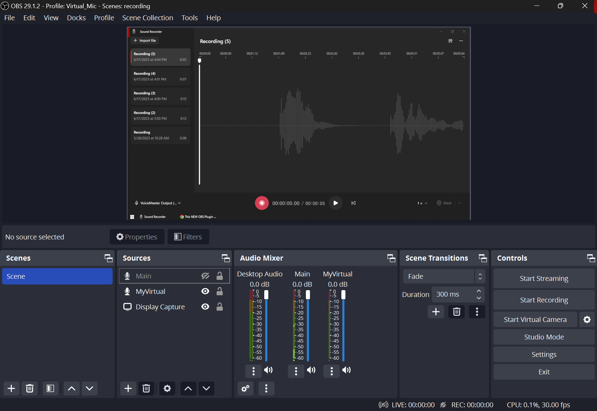The height and width of the screenshot is (411, 597).
Task: Open the Tools menu
Action: 190,18
